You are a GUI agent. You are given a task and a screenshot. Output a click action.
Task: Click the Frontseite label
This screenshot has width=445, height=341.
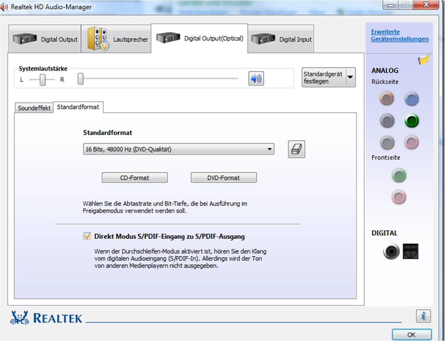click(386, 157)
